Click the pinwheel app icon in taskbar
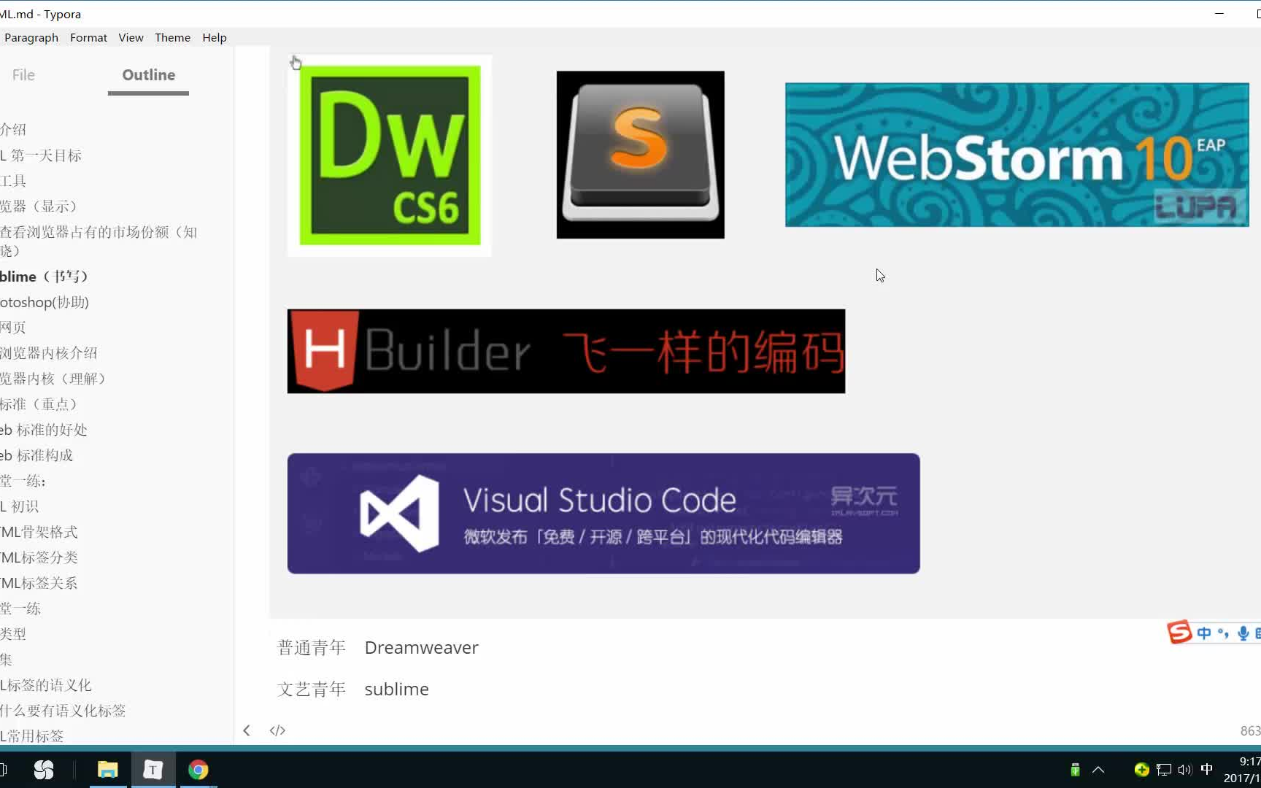1261x788 pixels. (44, 770)
